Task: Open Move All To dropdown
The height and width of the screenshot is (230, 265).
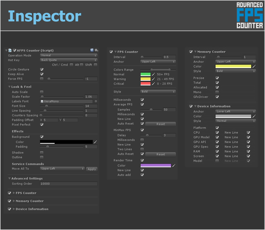Action: [62, 169]
